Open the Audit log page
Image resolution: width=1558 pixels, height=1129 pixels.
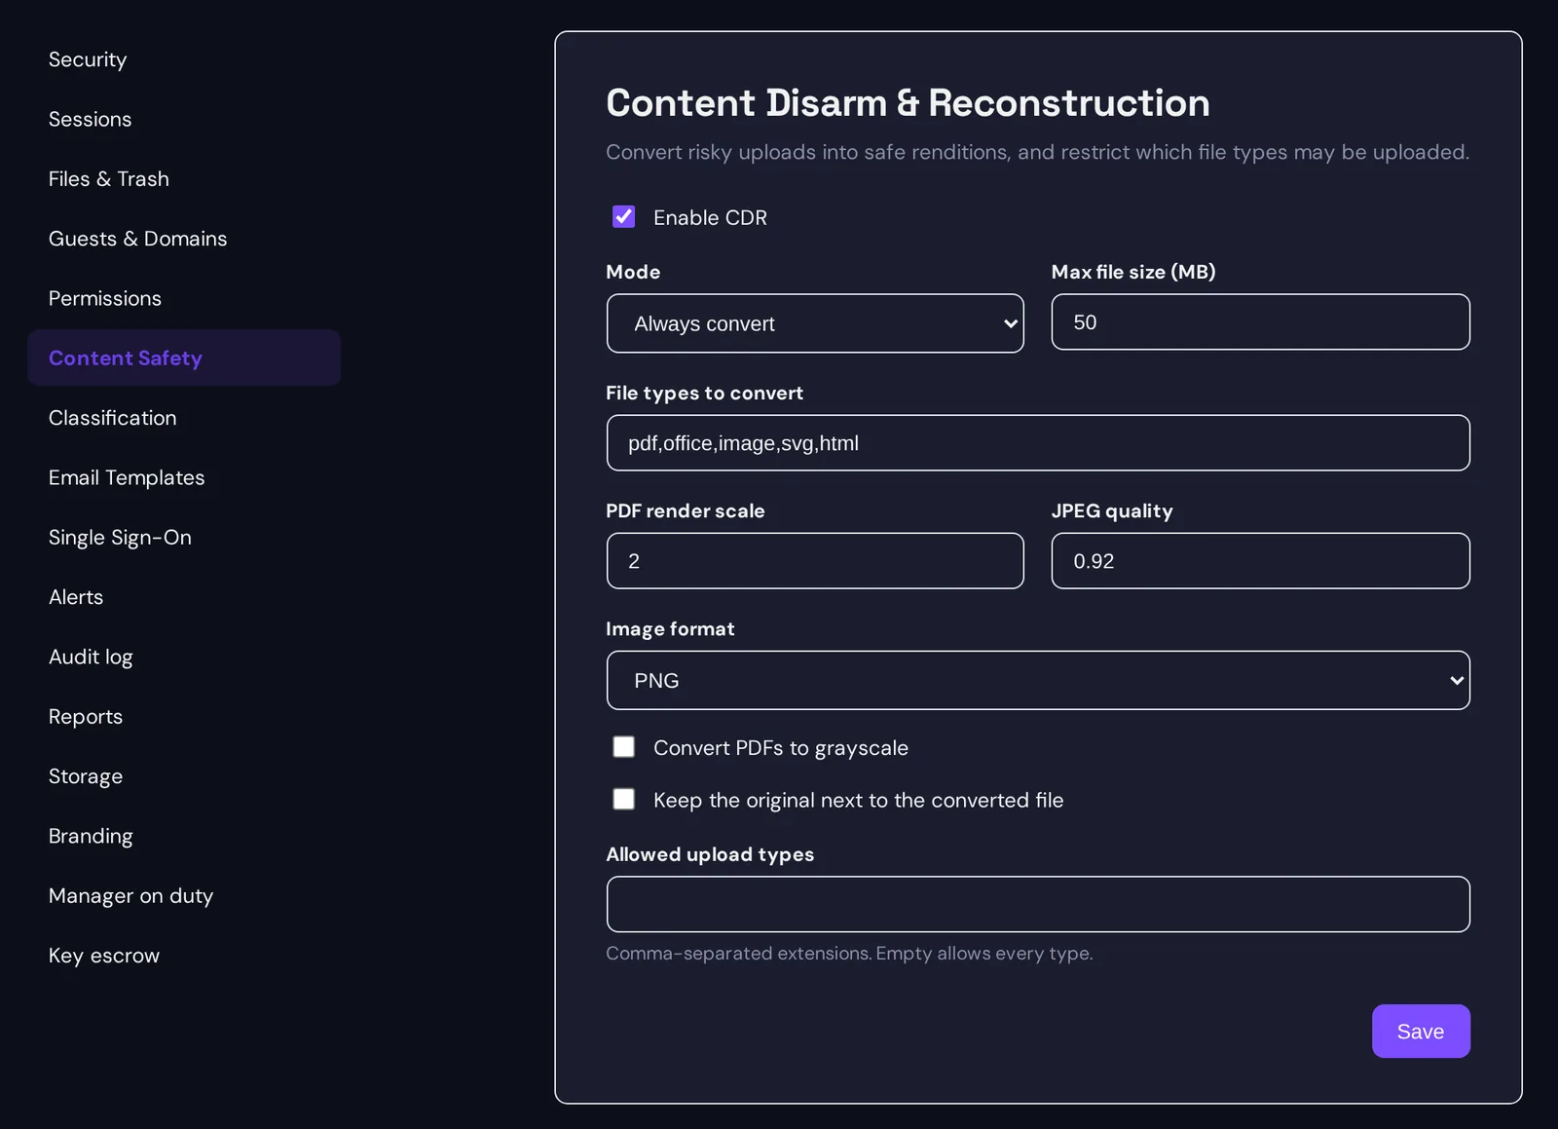point(184,657)
